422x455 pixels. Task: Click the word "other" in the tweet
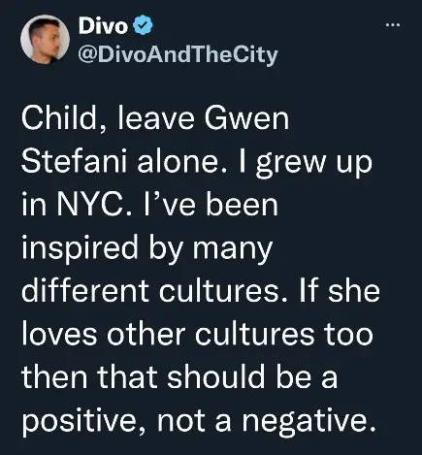pos(146,334)
